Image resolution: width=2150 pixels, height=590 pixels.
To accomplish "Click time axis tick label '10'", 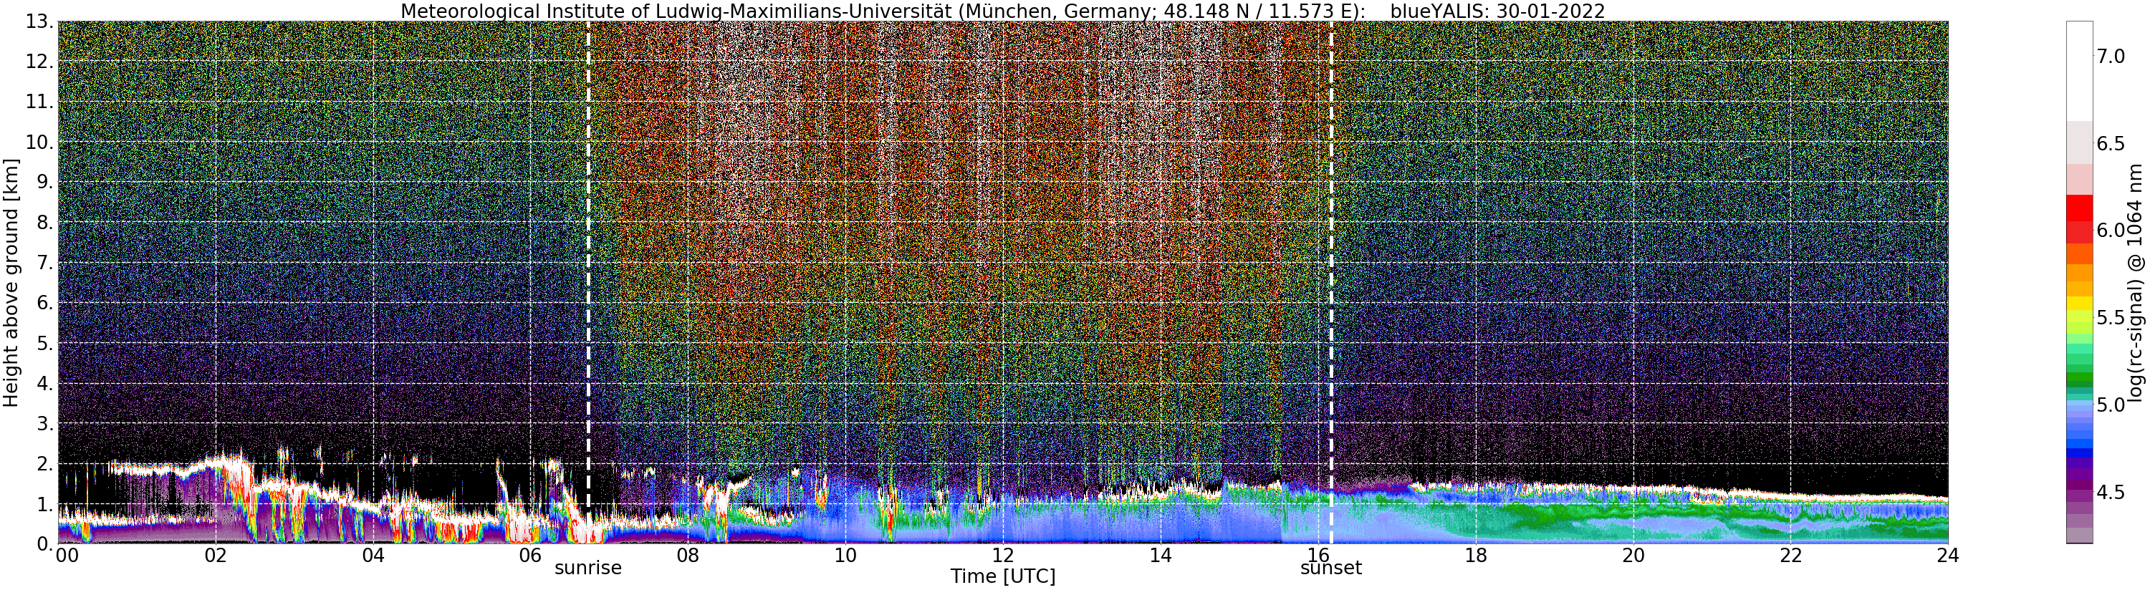I will tap(845, 556).
